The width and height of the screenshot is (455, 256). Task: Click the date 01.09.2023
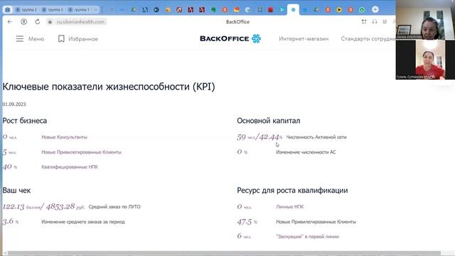pos(14,105)
